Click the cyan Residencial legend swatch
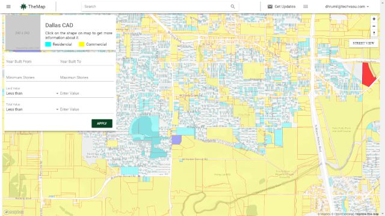This screenshot has height=216, width=385. [x=48, y=44]
